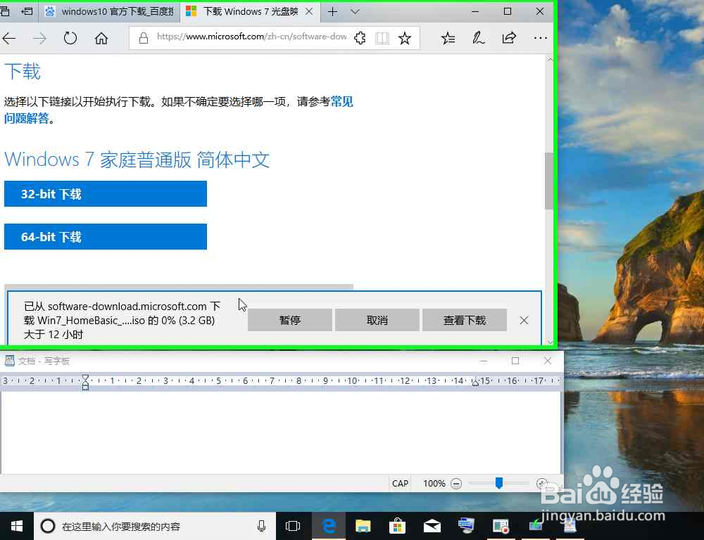Click the right margin marker on WordPad ruler
This screenshot has width=704, height=540.
[x=475, y=382]
